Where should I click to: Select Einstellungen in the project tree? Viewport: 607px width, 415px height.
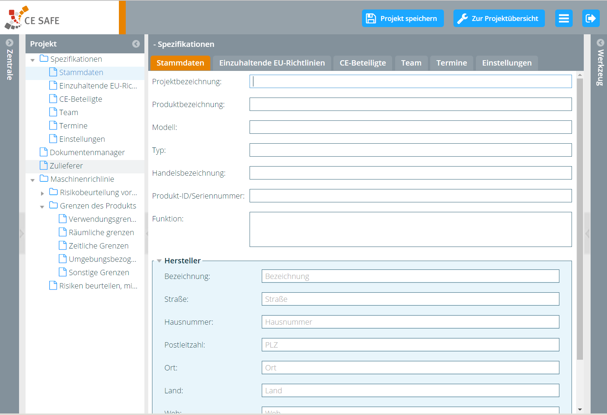coord(82,139)
